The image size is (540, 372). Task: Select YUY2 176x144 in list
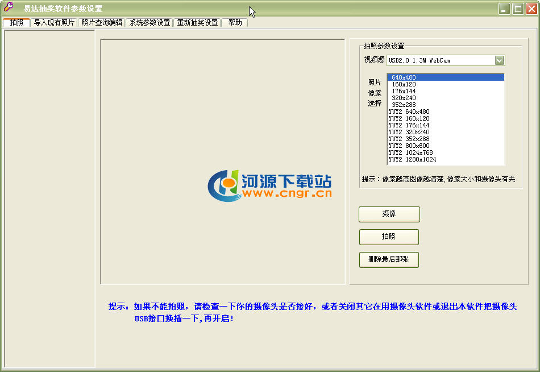(x=446, y=125)
